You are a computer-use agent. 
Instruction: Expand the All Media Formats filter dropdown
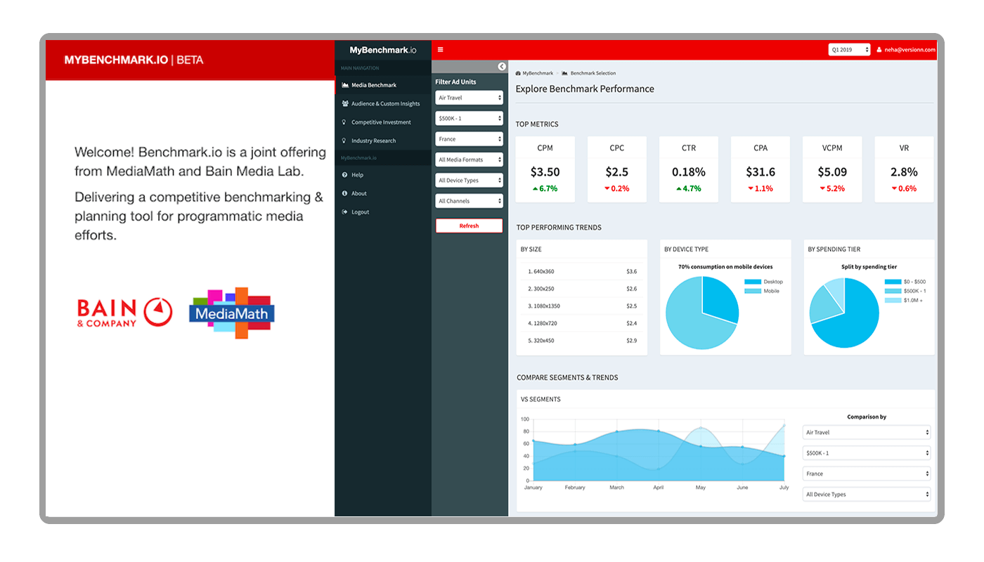pos(469,159)
